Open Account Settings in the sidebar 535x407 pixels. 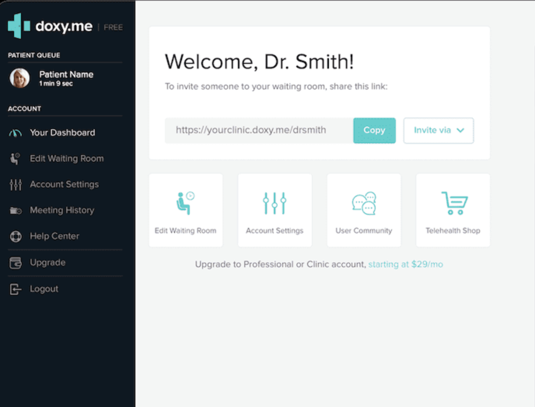point(65,184)
